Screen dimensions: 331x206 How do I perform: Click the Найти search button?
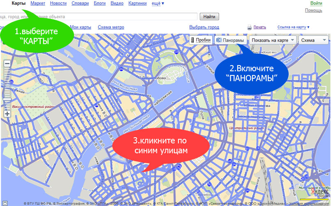(209, 16)
